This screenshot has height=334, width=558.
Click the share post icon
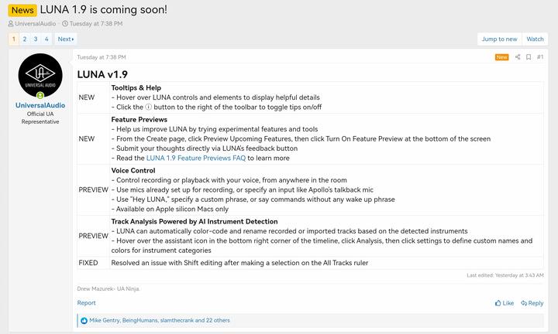(x=517, y=57)
